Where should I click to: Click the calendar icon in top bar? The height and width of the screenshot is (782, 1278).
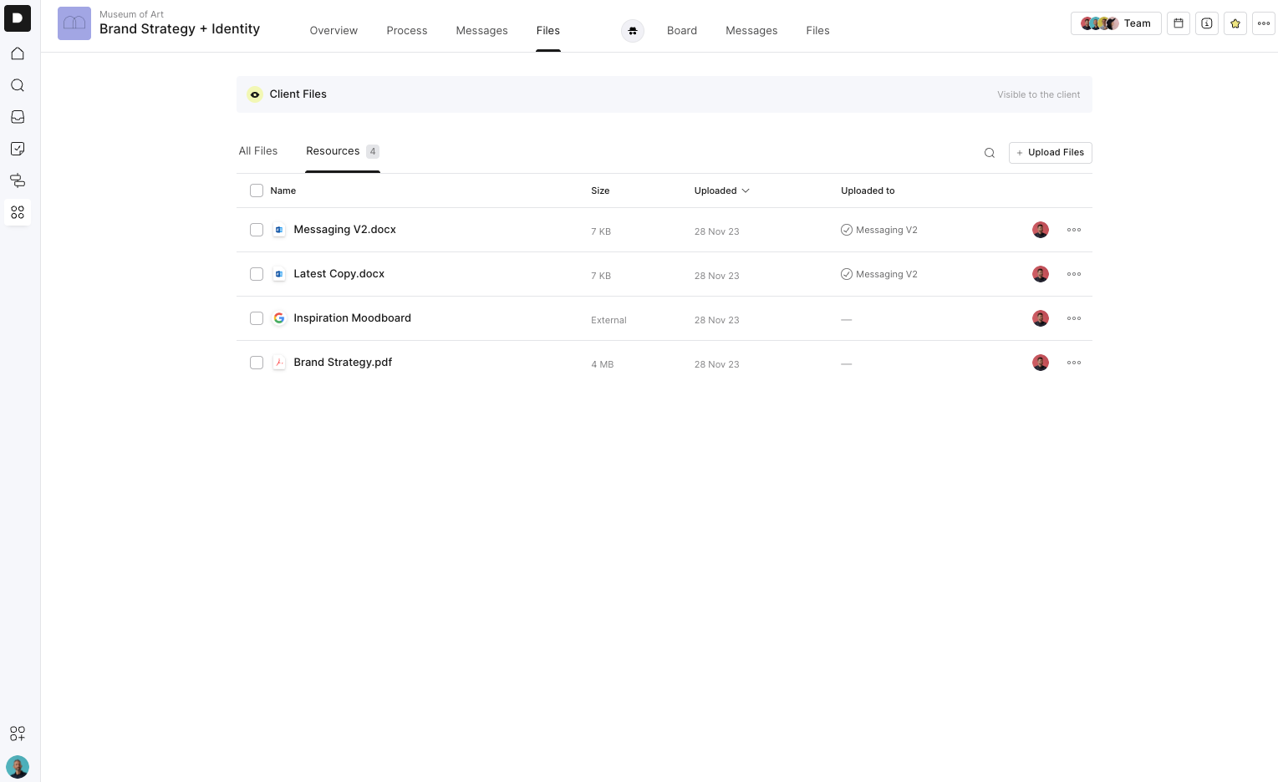pos(1179,23)
